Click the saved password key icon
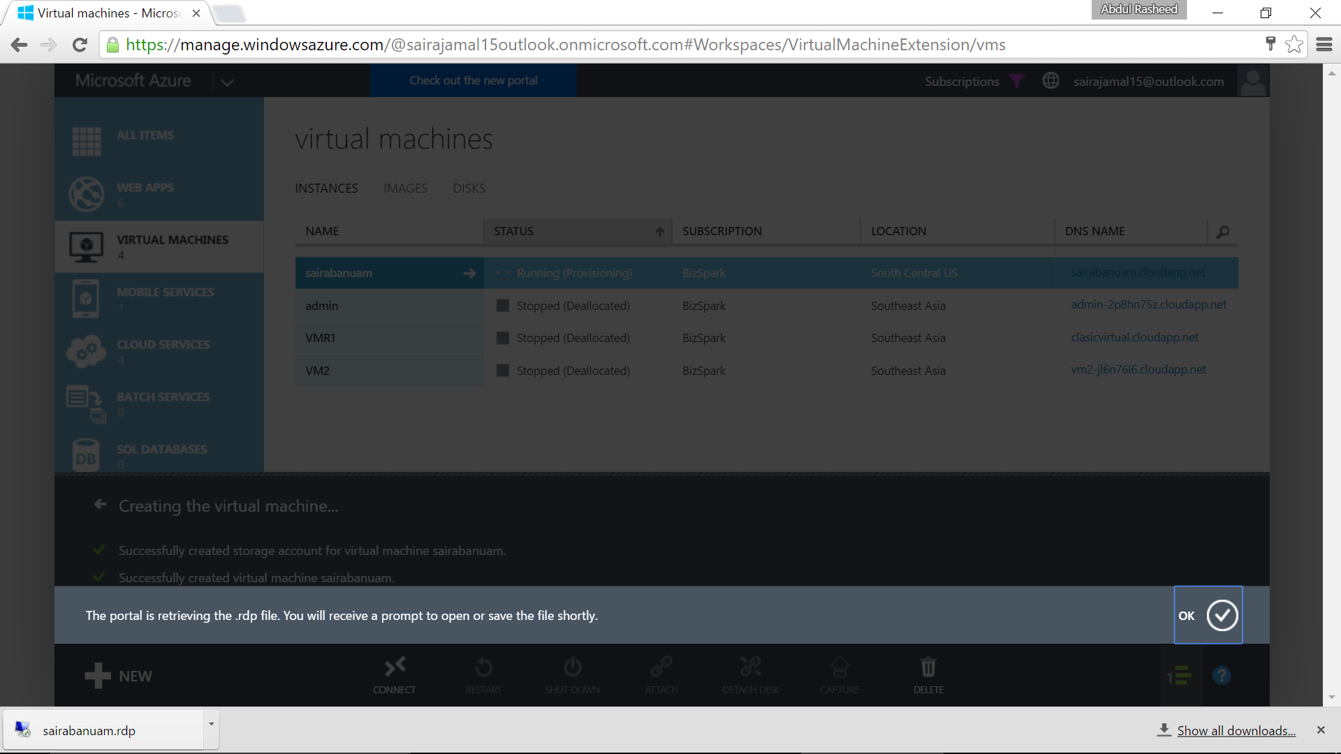This screenshot has width=1341, height=754. [x=1270, y=44]
